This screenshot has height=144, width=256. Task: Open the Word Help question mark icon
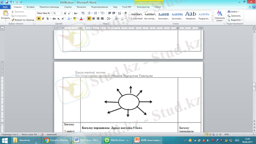pos(253,6)
